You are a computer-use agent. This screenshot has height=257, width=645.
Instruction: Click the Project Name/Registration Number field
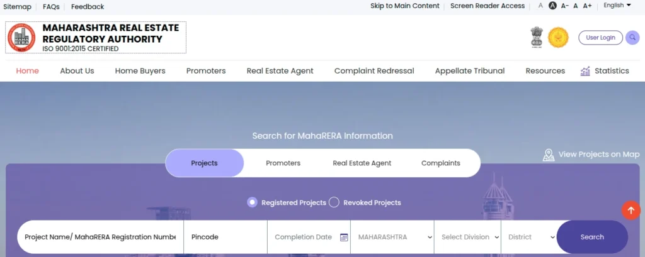[100, 237]
